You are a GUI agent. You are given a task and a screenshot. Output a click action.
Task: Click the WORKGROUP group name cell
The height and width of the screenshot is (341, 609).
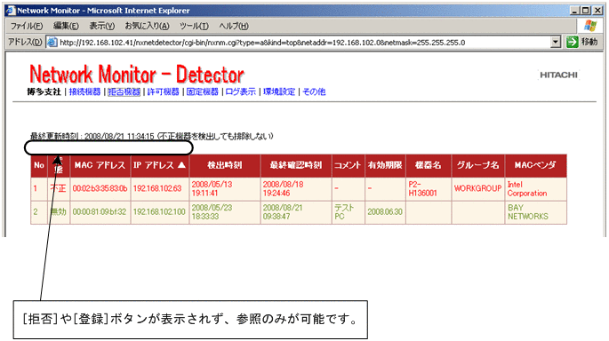pos(477,188)
